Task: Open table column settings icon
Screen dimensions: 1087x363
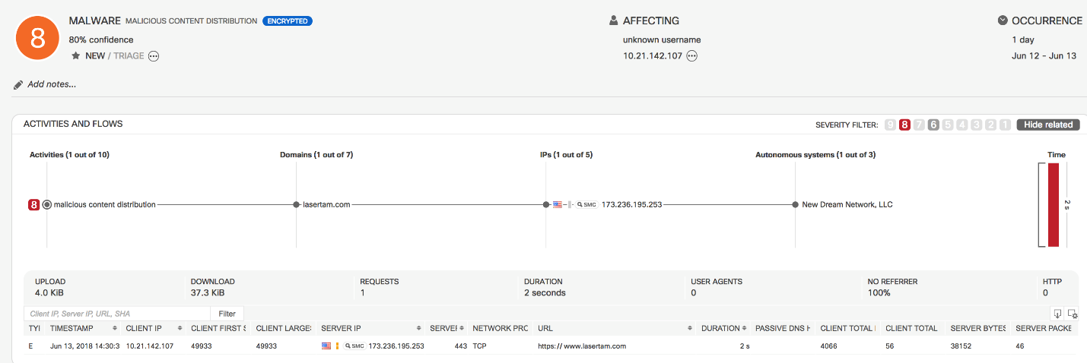Action: (1073, 313)
